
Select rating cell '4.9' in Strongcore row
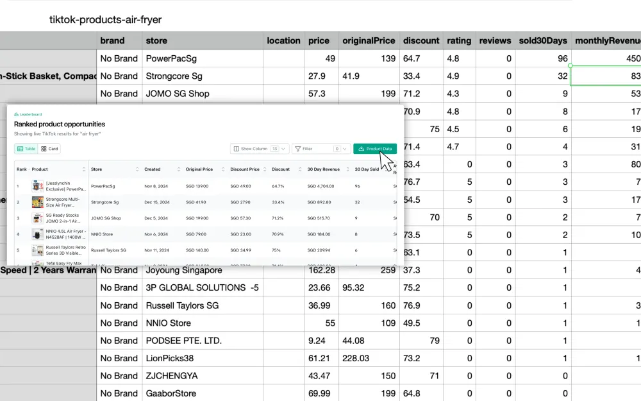459,76
